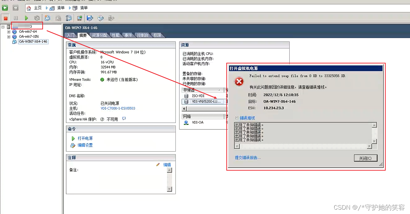Image resolution: width=410 pixels, height=214 pixels.
Task: Click the red error icon in dialog
Action: (239, 81)
